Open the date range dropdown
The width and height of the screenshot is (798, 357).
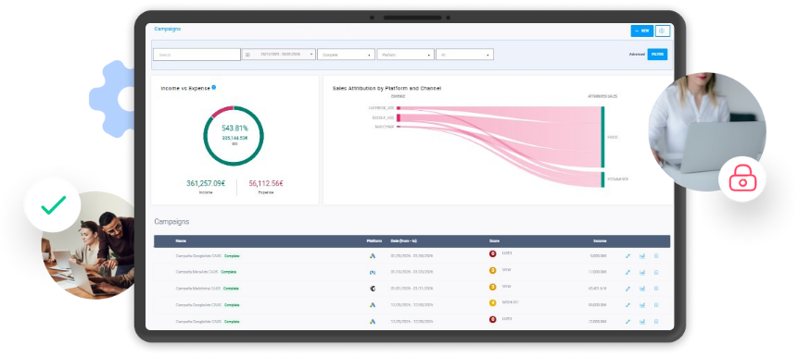tap(278, 55)
